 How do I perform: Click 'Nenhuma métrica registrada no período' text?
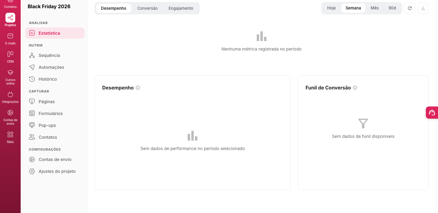pyautogui.click(x=262, y=49)
